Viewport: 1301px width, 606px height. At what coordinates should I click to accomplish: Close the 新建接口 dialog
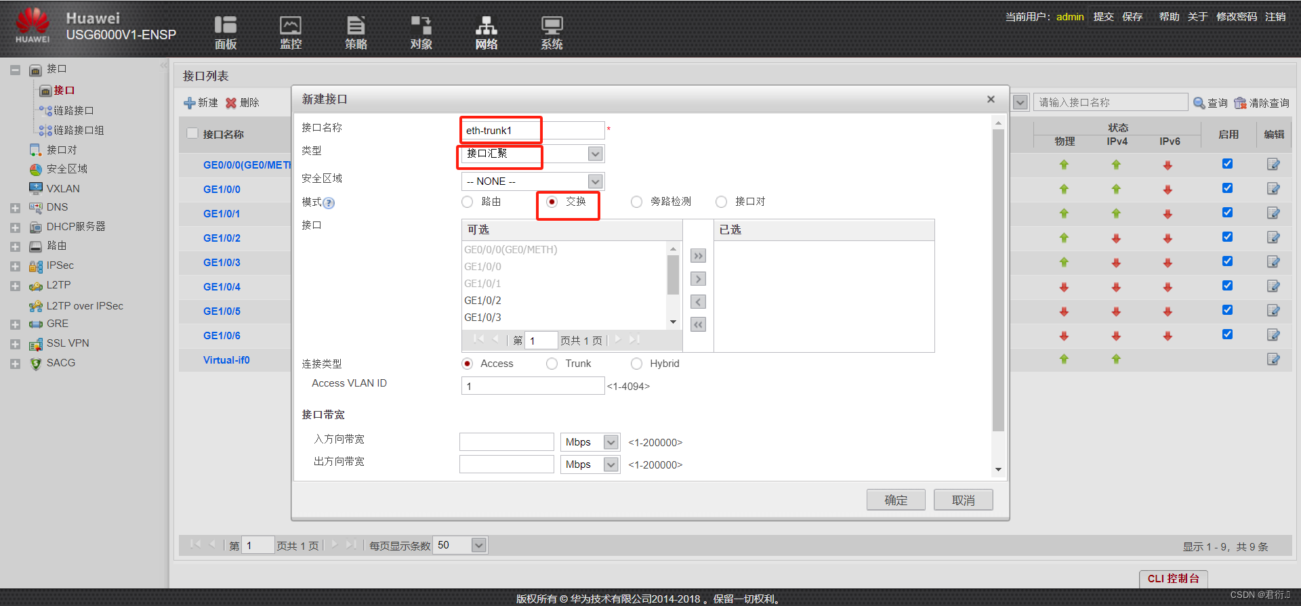coord(991,100)
